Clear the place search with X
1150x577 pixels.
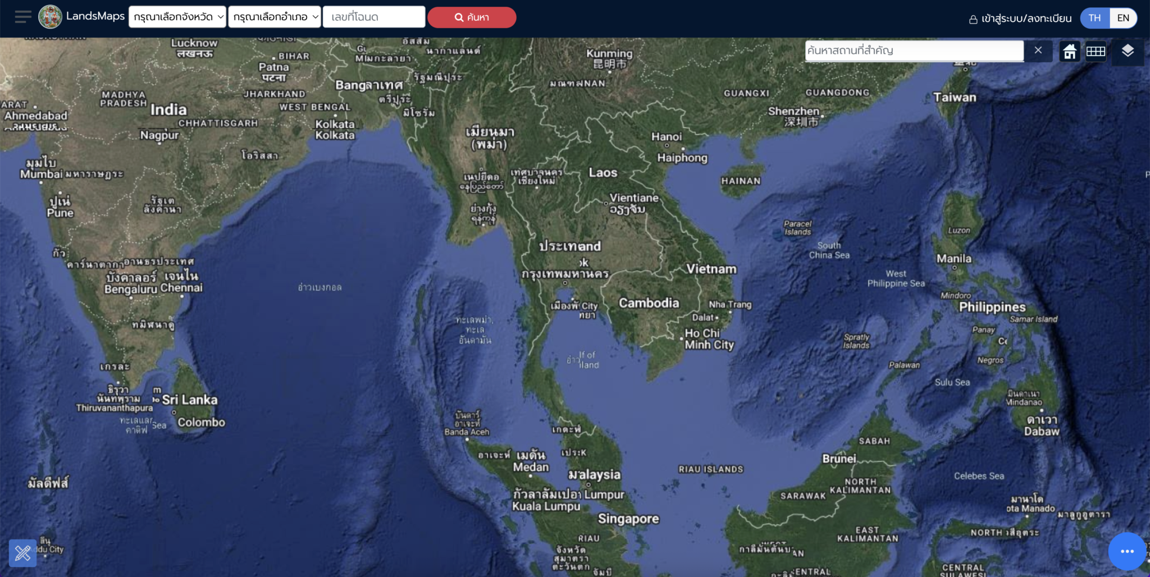coord(1038,51)
